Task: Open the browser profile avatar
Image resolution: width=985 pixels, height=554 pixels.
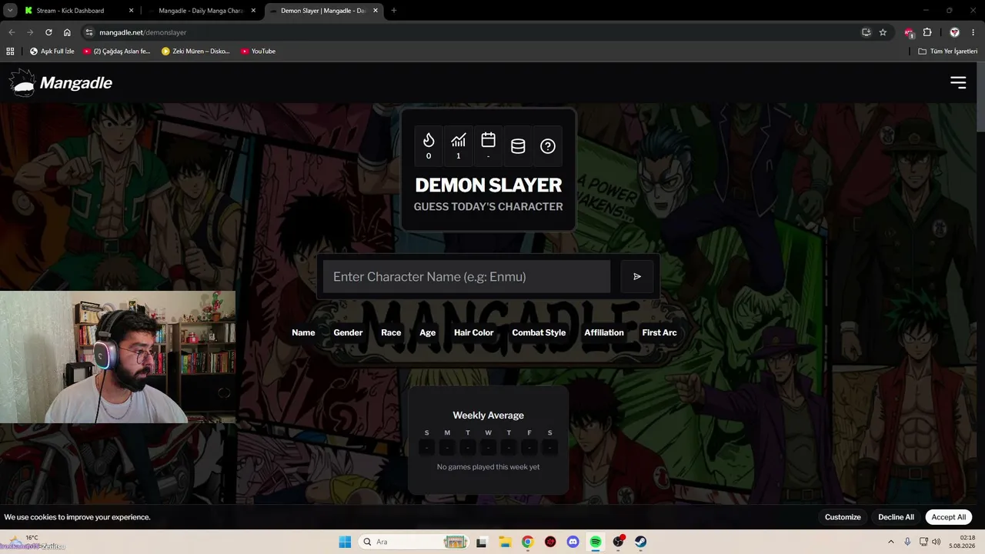Action: (x=954, y=32)
